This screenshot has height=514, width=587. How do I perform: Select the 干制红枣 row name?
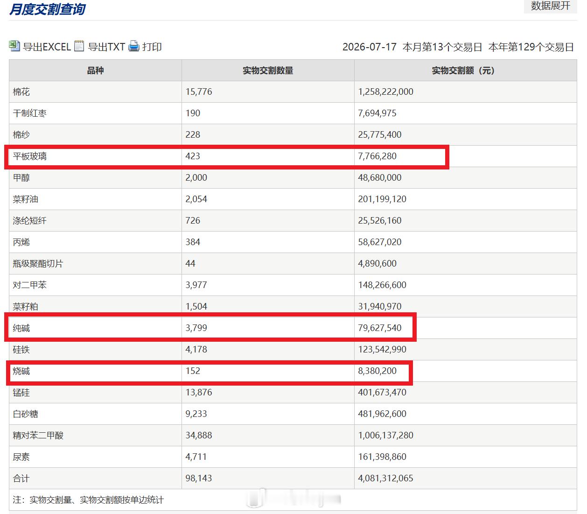click(x=30, y=113)
